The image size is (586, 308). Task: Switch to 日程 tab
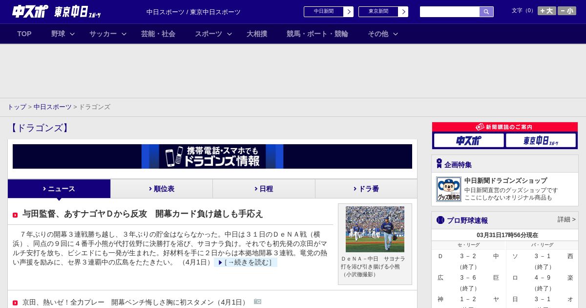tap(264, 189)
